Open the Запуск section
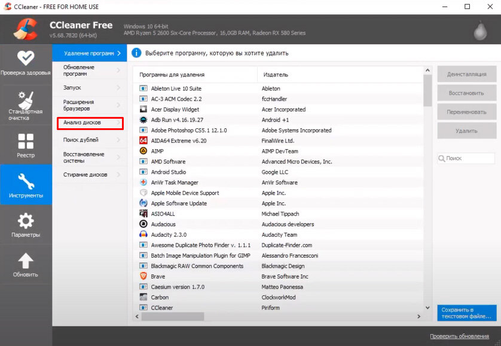Image resolution: width=501 pixels, height=346 pixels. point(90,88)
